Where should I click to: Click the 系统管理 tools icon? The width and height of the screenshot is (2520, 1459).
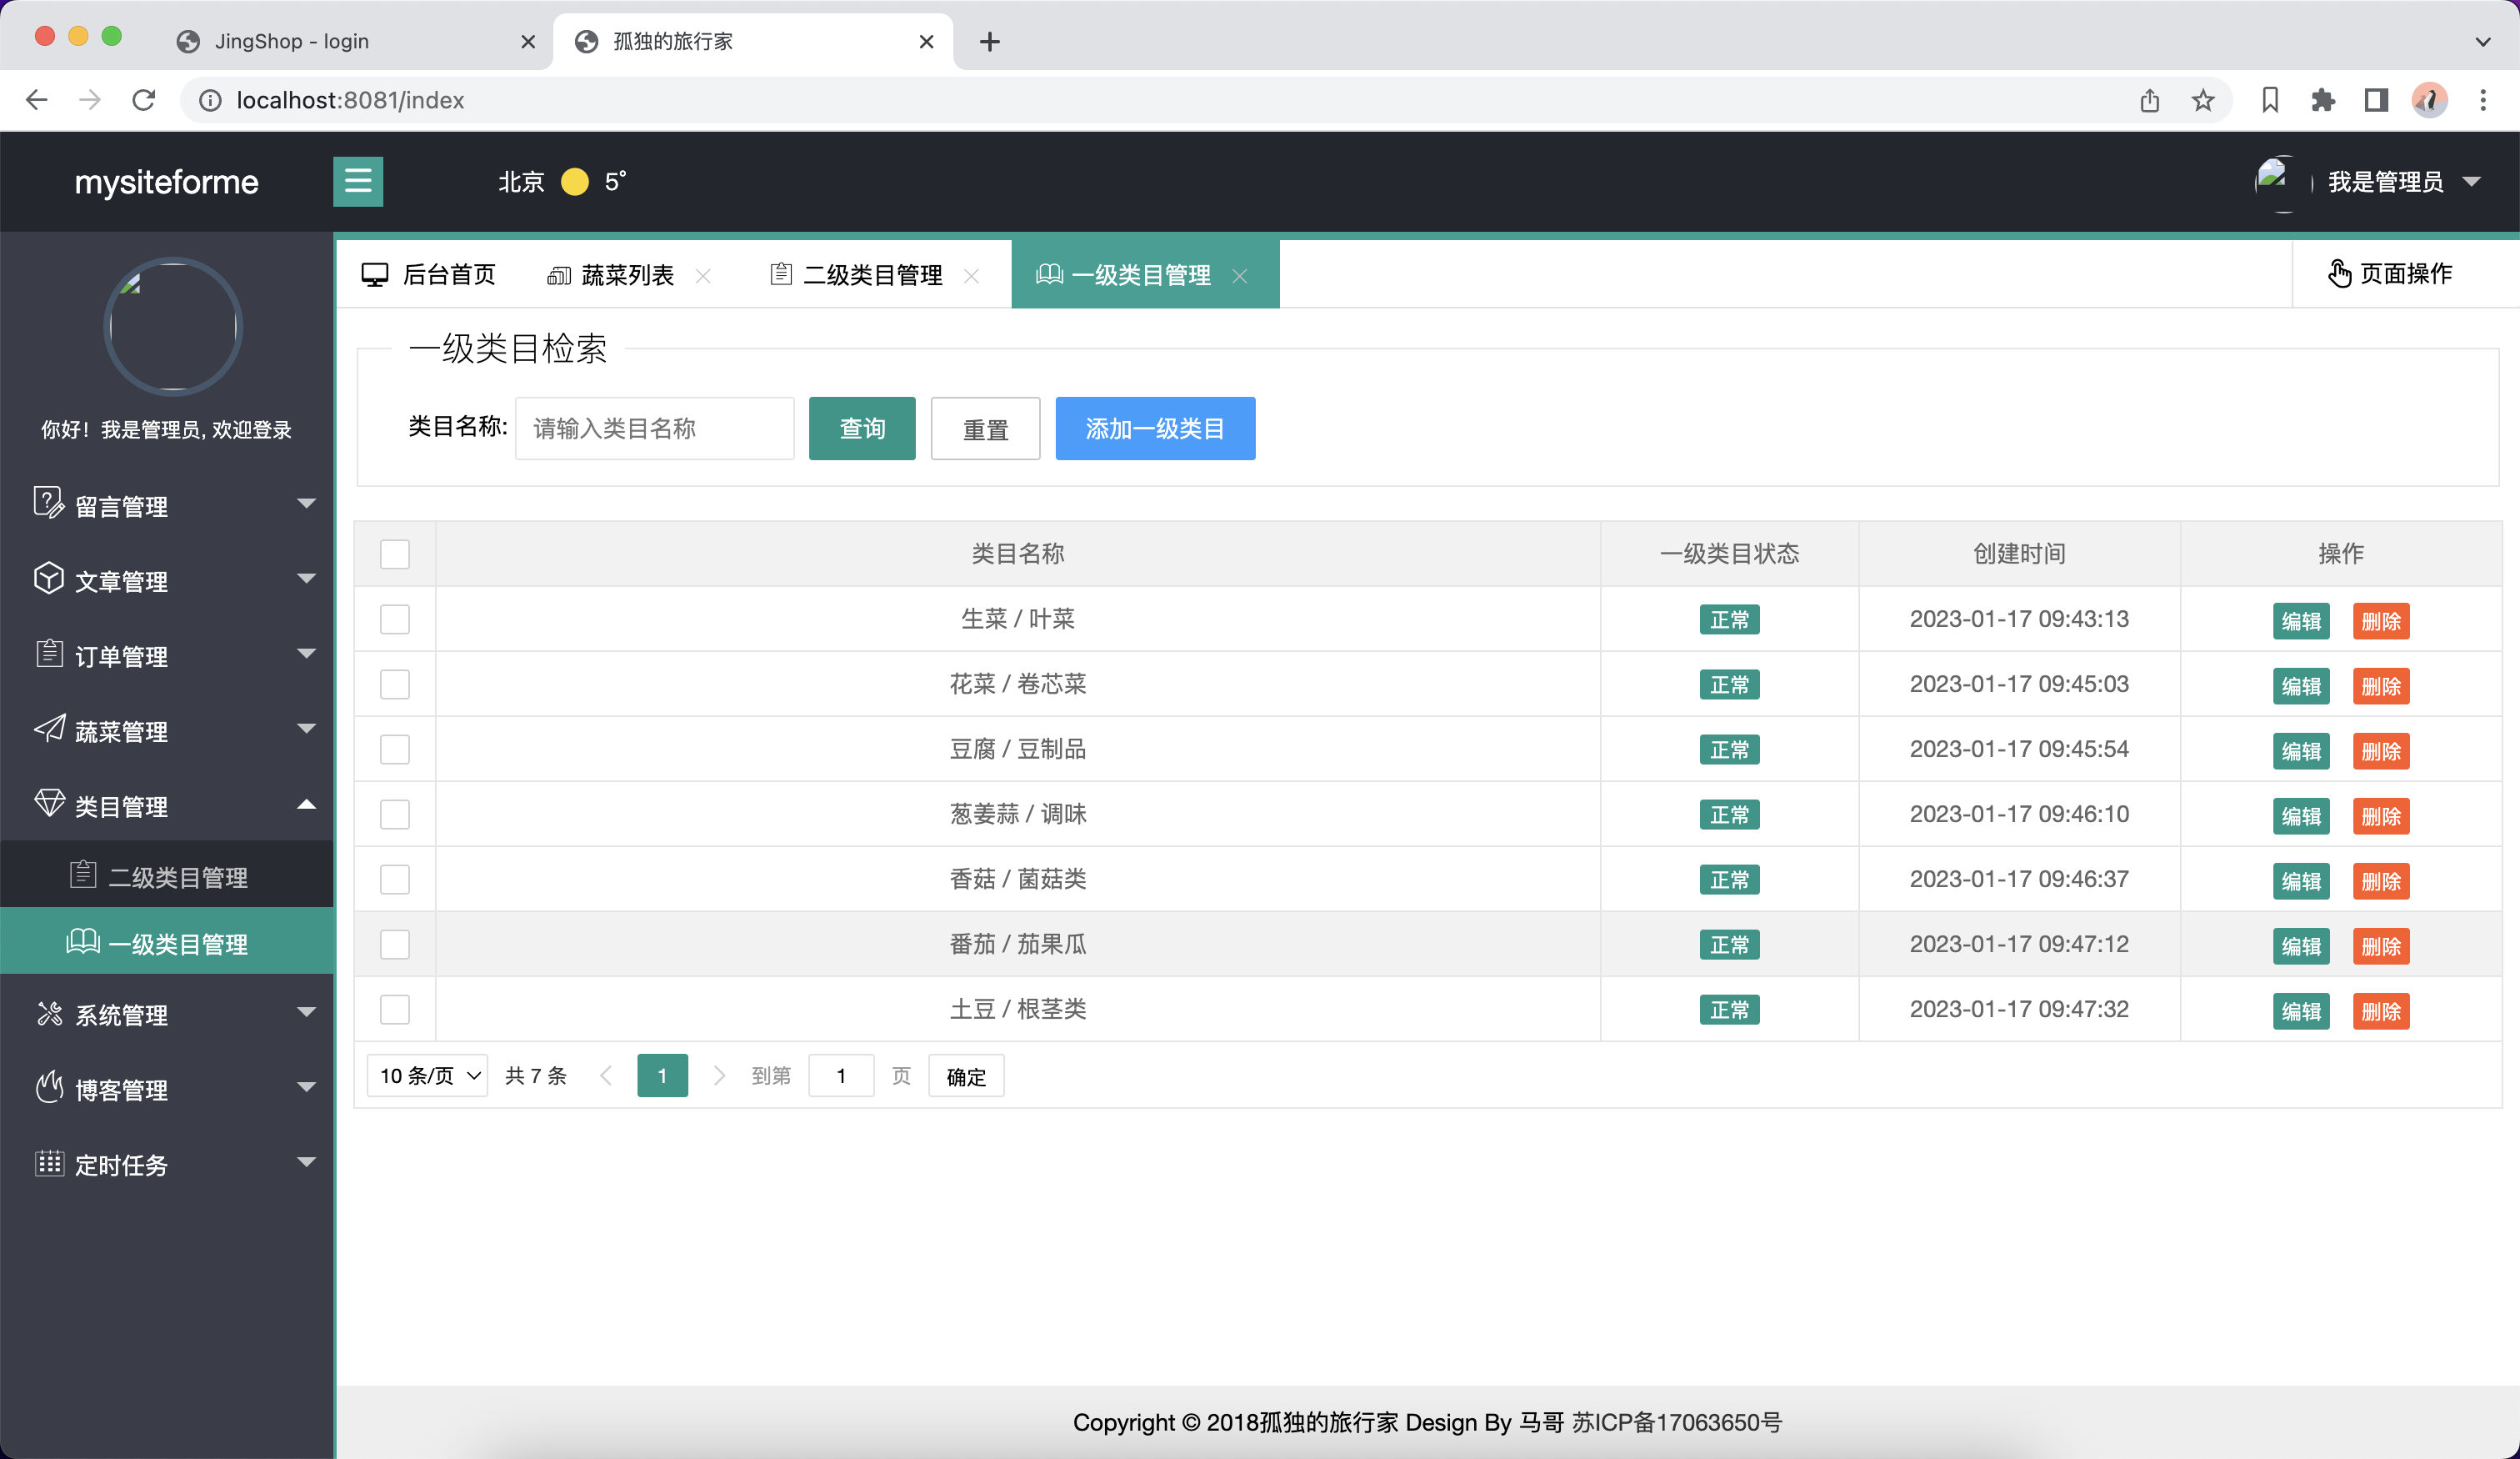tap(48, 1013)
